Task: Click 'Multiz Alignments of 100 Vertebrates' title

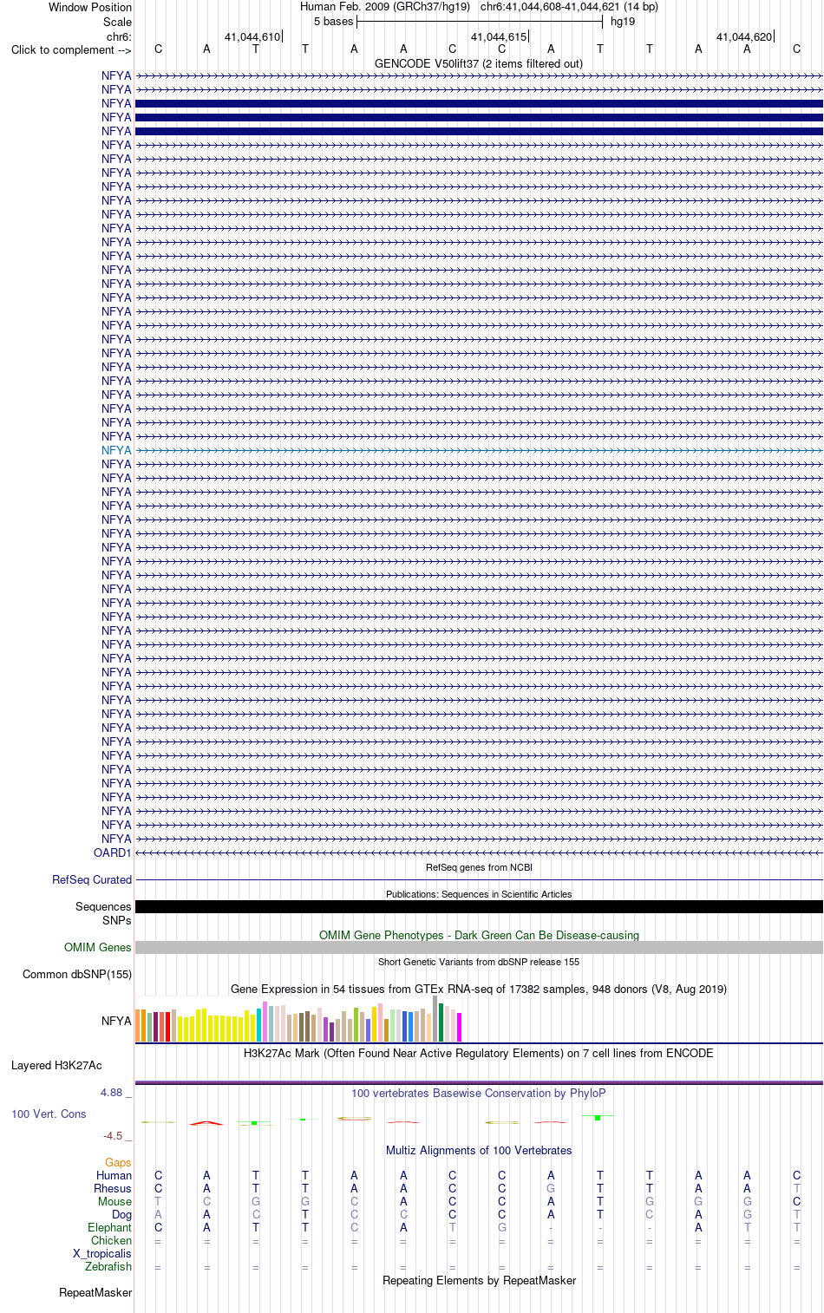Action: point(479,1150)
